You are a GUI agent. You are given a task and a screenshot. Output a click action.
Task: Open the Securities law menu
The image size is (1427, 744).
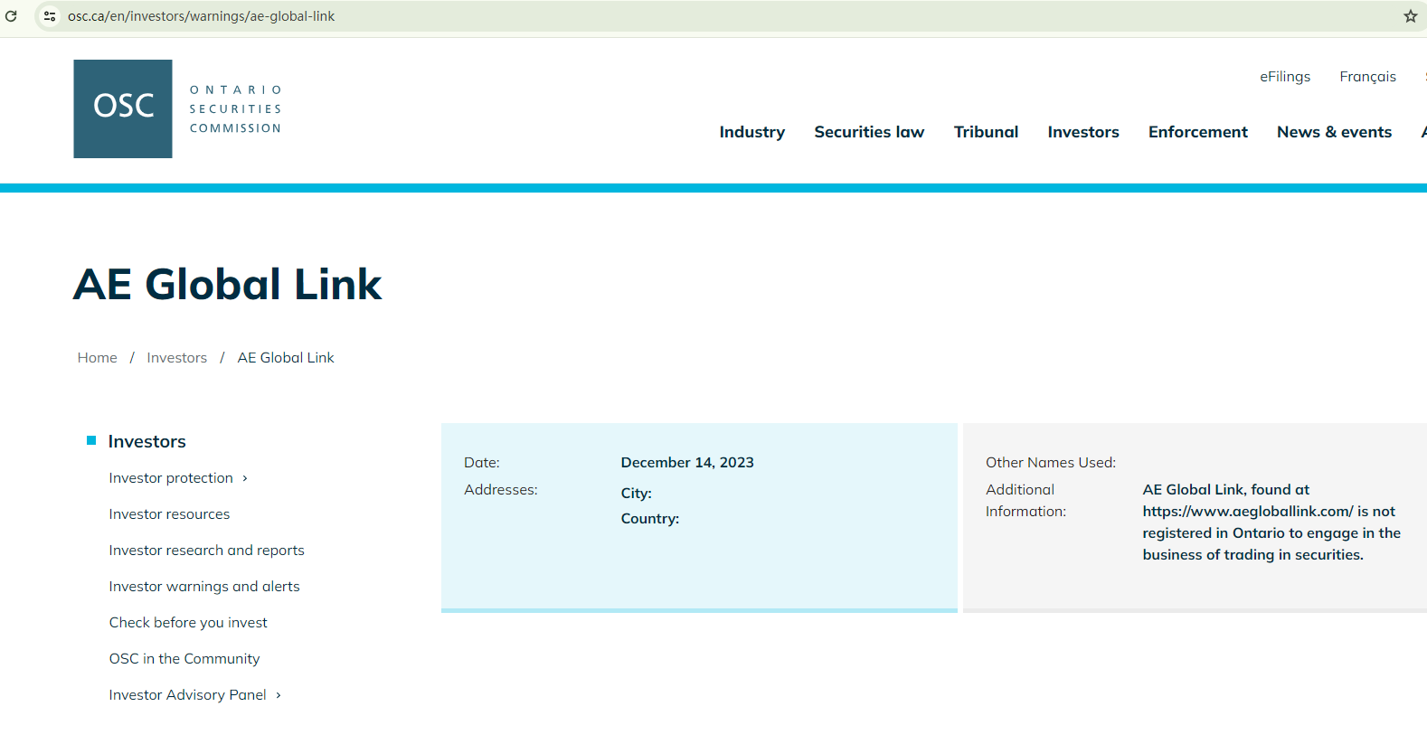869,132
